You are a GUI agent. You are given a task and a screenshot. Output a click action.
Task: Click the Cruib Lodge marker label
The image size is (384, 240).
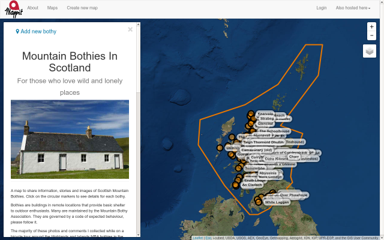pos(254,180)
